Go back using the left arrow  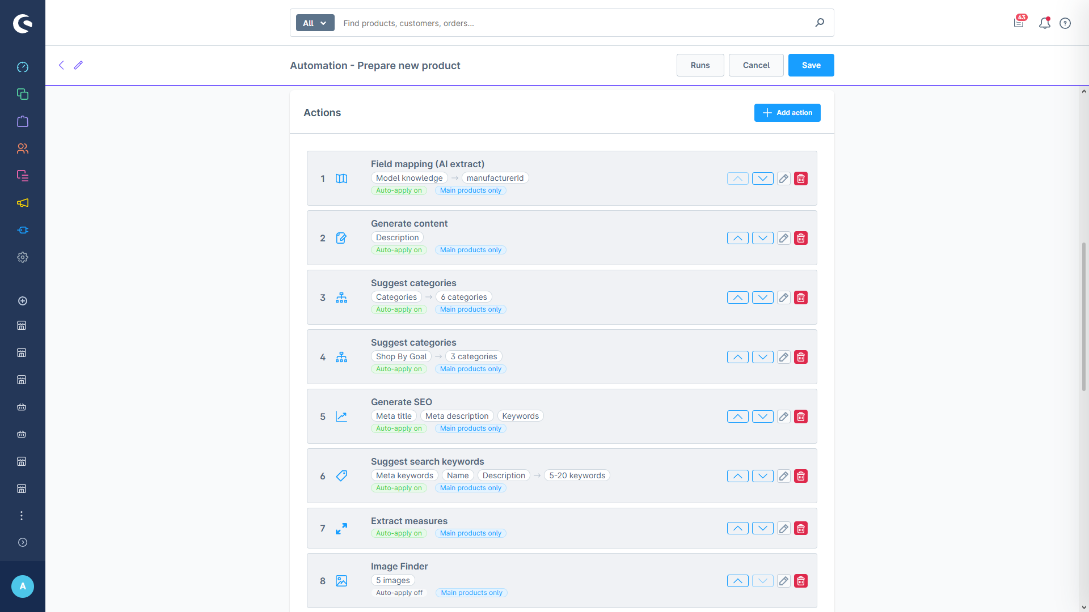click(61, 65)
